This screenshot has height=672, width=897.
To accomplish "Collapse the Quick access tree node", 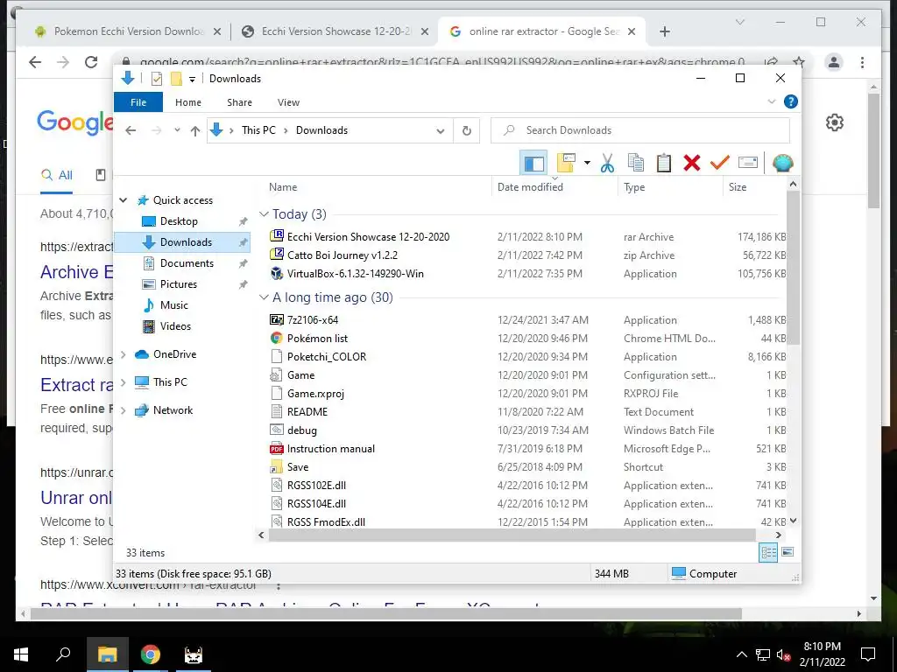I will coord(124,200).
